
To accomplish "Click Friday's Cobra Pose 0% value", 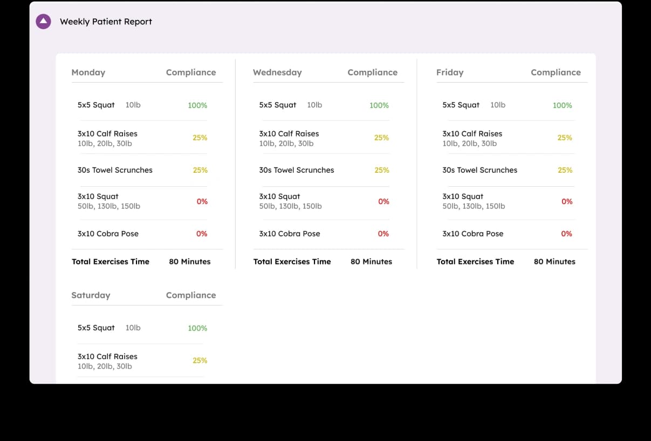I will point(567,234).
